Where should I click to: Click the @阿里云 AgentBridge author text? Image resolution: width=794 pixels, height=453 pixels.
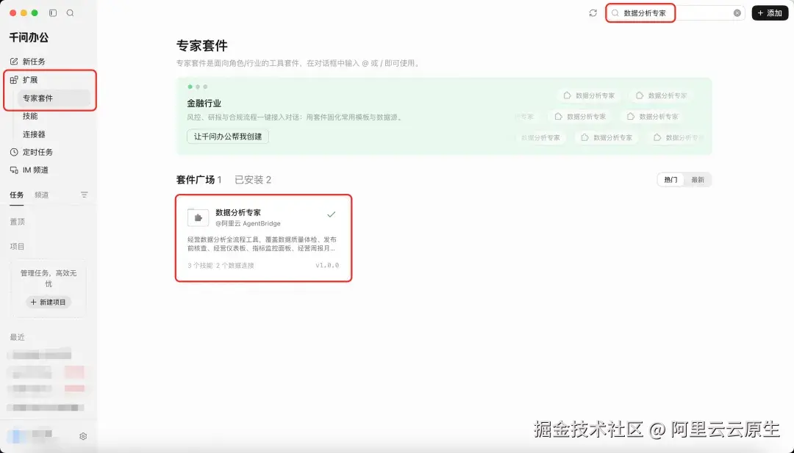(248, 223)
